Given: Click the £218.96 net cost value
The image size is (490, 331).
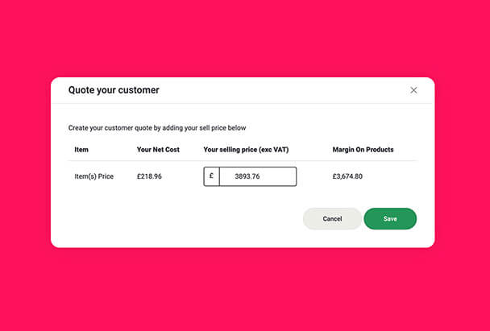Looking at the screenshot, I should coord(149,176).
